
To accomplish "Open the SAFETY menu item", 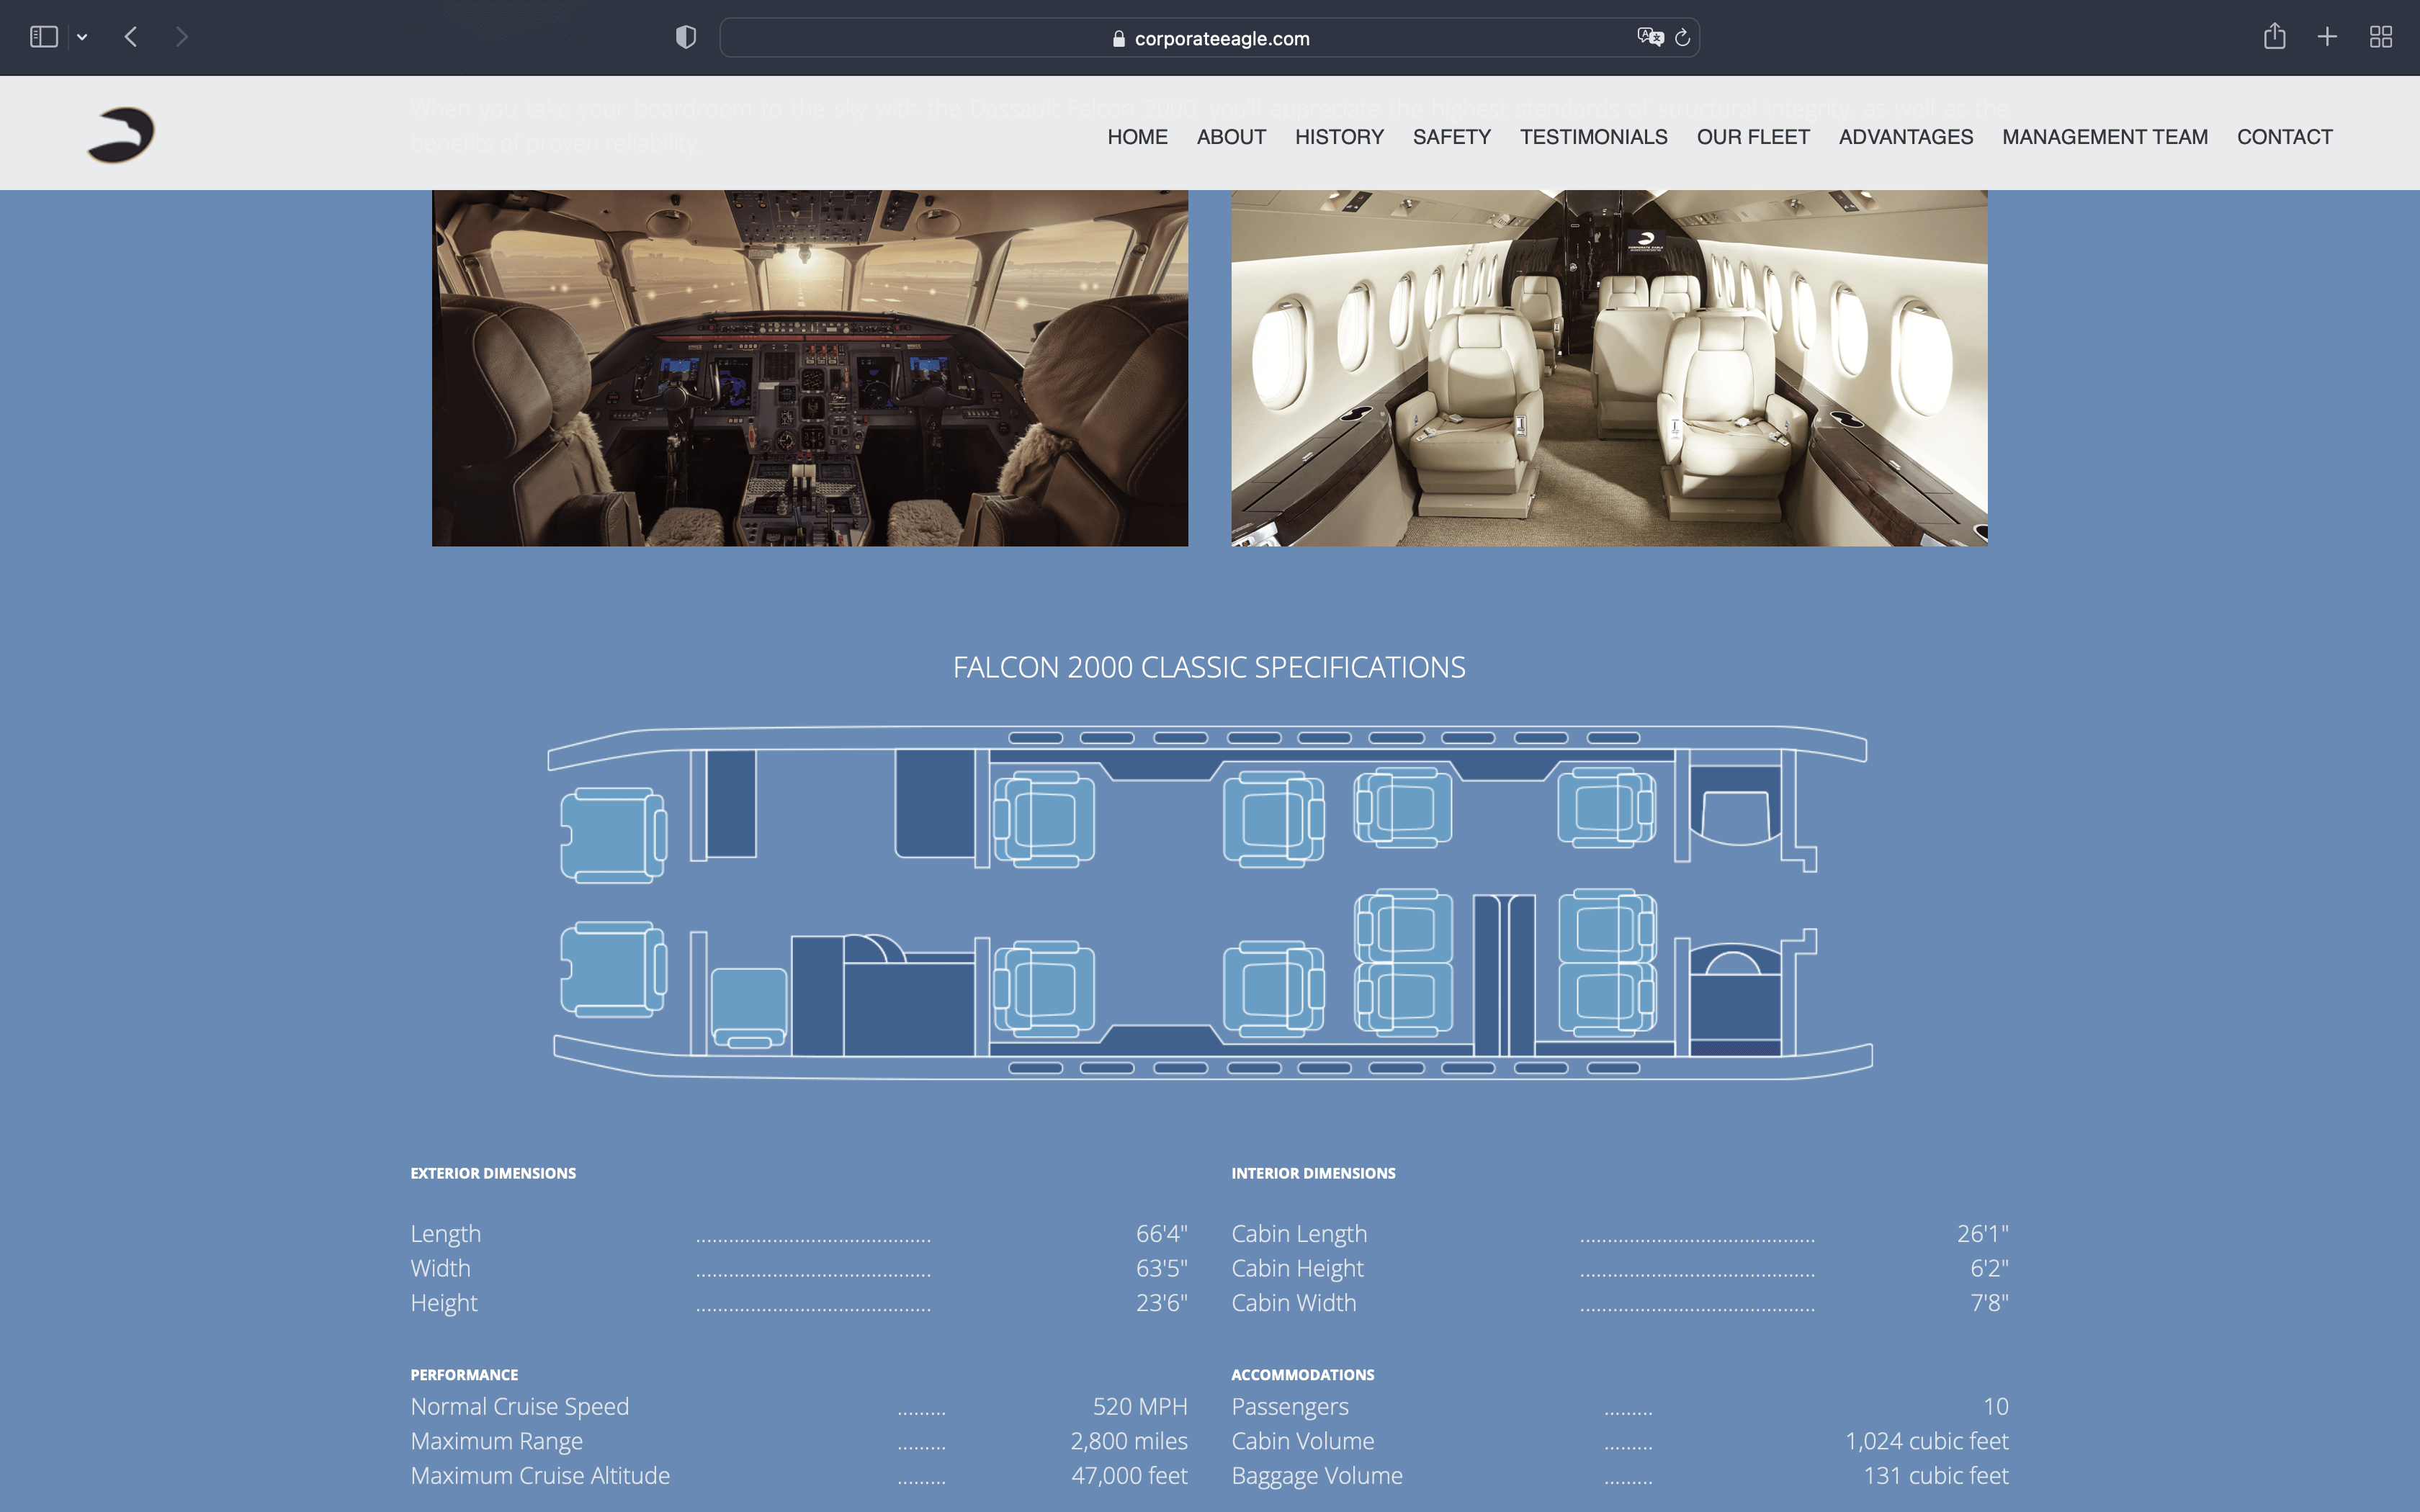I will (1452, 137).
